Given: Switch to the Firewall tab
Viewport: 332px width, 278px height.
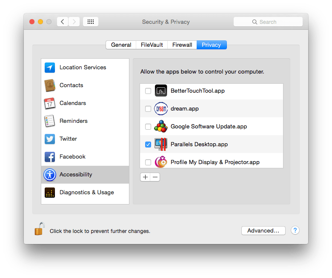Looking at the screenshot, I should (182, 45).
